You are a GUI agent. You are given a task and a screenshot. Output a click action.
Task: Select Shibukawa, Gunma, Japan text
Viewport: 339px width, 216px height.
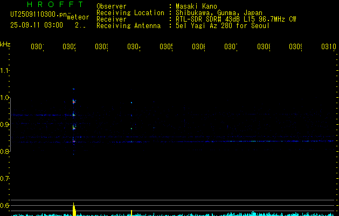pyautogui.click(x=219, y=13)
